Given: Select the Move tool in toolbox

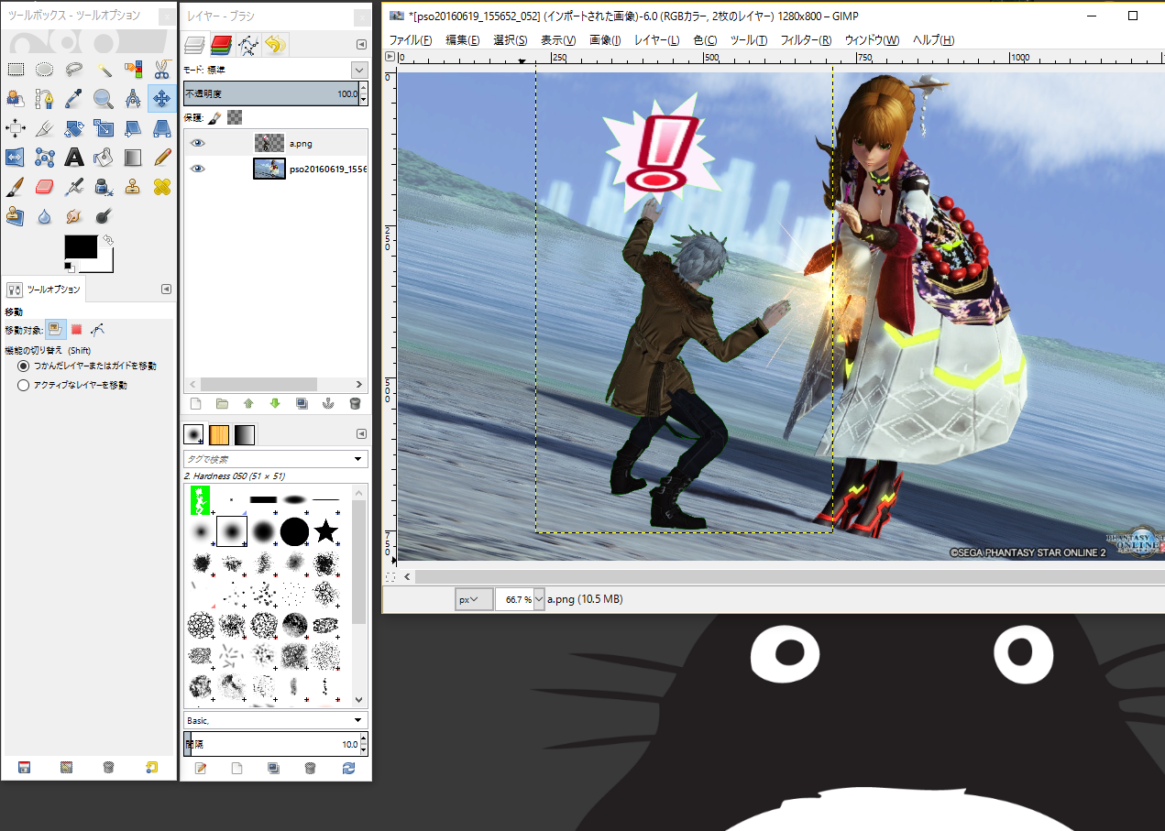Looking at the screenshot, I should (x=162, y=98).
